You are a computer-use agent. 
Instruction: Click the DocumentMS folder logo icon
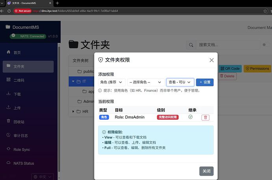pos(8,27)
